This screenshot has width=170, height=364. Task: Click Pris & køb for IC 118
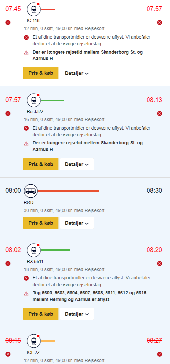(41, 73)
